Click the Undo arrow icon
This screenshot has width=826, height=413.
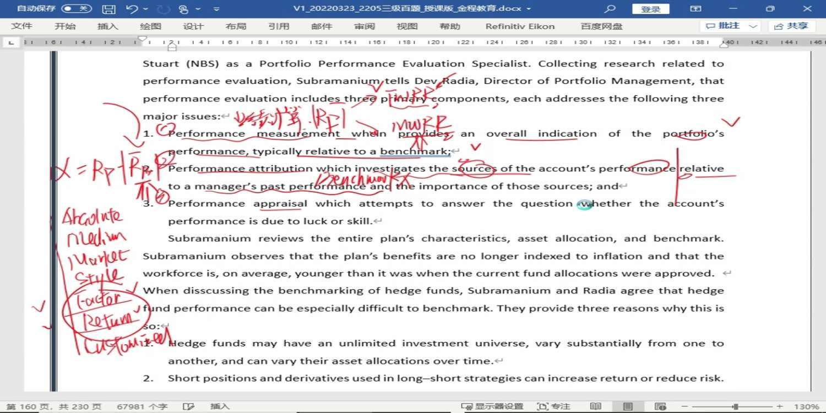[x=132, y=9]
